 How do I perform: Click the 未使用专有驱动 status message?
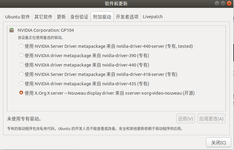pyautogui.click(x=24, y=119)
